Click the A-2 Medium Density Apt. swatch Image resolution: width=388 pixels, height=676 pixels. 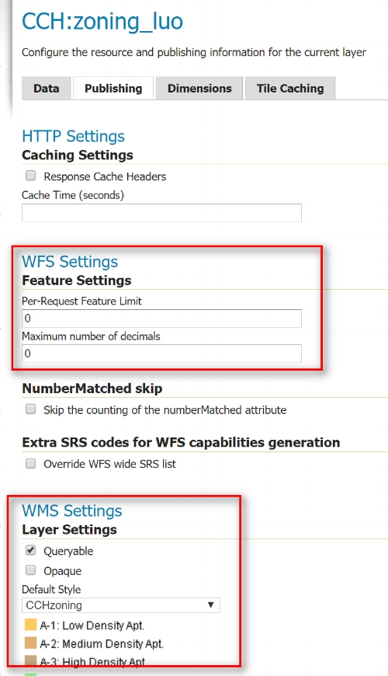coord(30,643)
